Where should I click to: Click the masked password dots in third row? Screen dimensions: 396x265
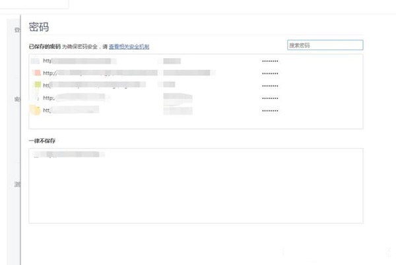coord(270,86)
